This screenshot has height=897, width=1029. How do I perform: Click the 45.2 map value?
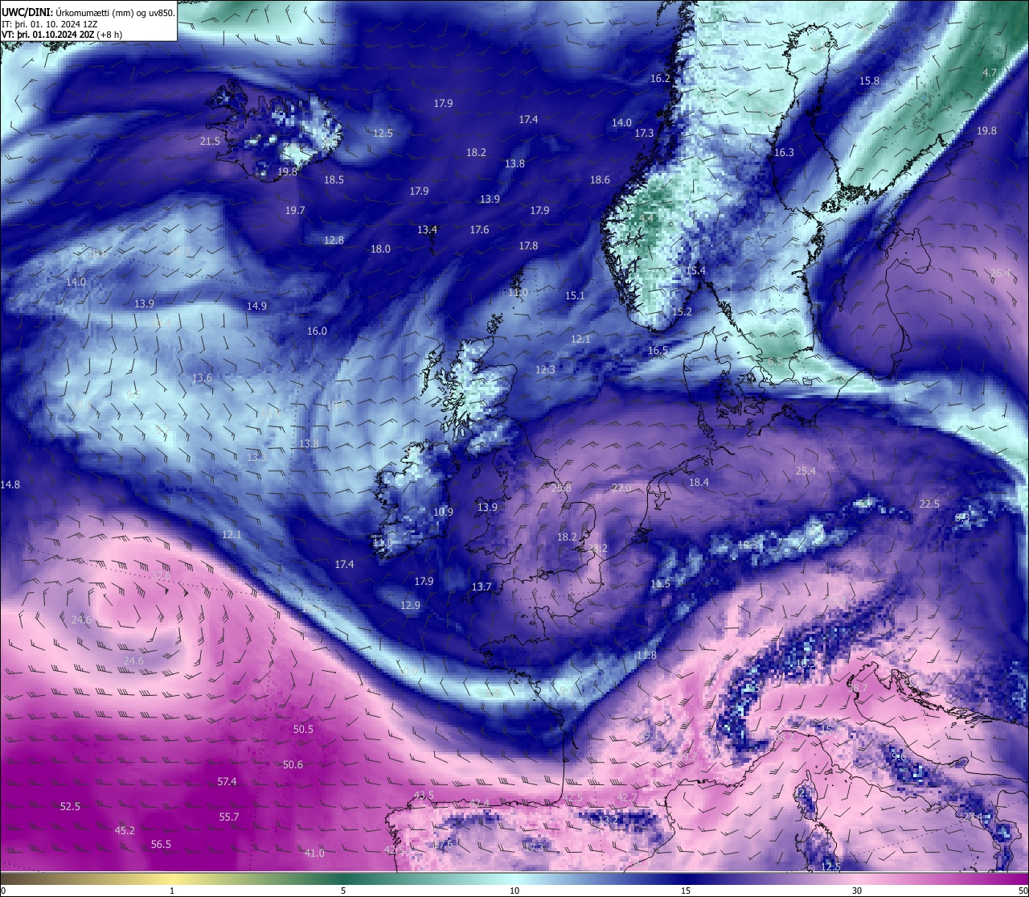tap(125, 831)
